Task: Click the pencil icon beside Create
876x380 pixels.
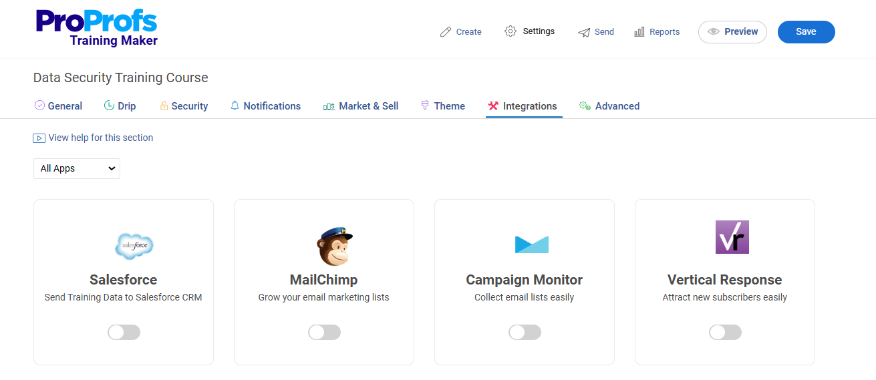Action: click(446, 31)
